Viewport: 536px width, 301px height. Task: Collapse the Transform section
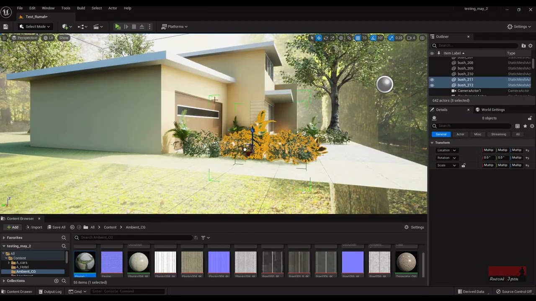click(x=432, y=143)
